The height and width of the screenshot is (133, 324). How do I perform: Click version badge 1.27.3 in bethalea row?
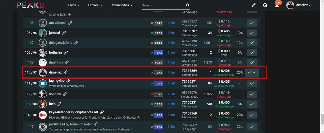(x=158, y=53)
